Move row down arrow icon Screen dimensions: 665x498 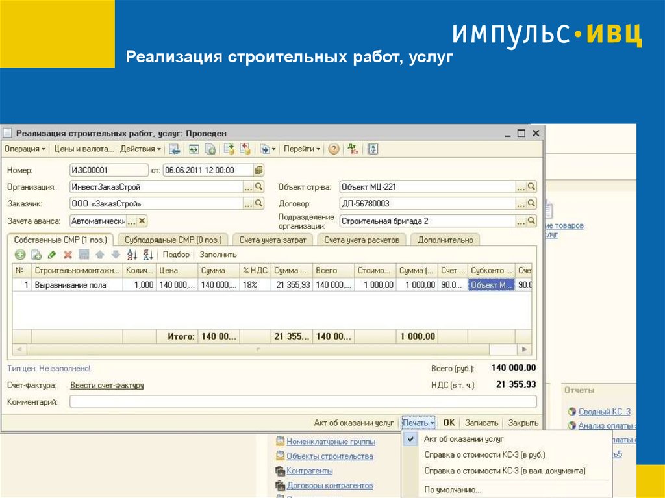tap(116, 255)
